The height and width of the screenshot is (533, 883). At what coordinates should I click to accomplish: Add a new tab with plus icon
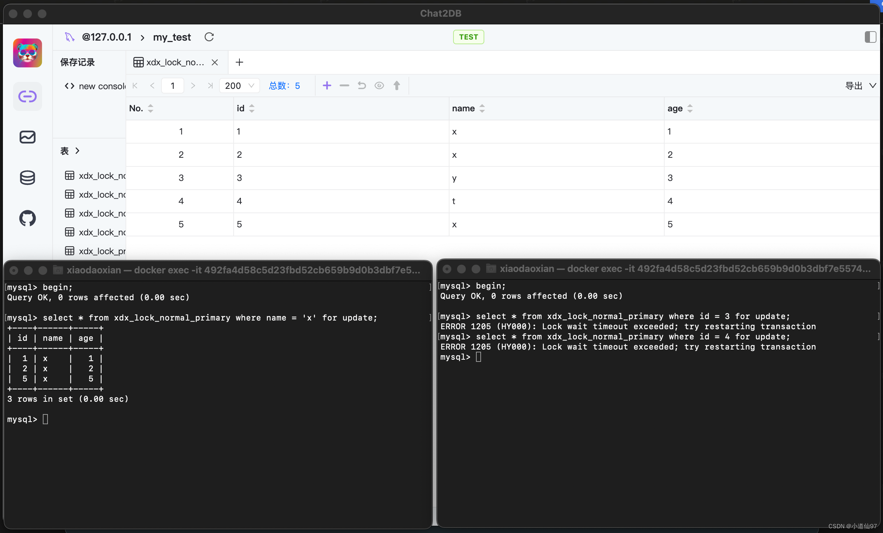239,62
